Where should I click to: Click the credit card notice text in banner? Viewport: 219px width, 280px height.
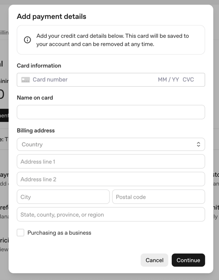113,40
